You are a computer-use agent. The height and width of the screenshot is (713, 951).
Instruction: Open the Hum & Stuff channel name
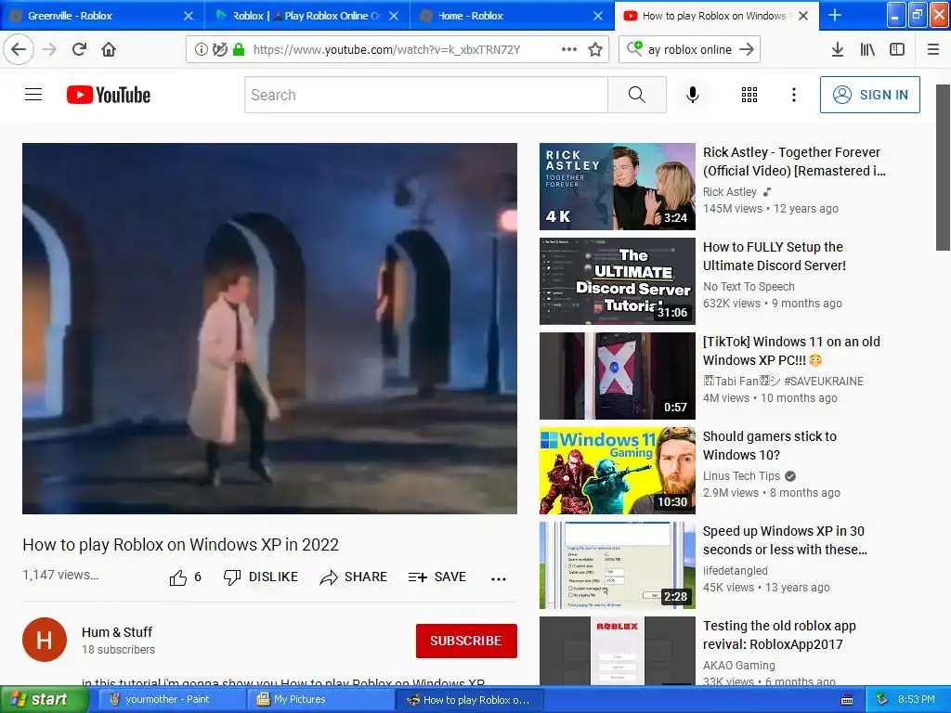click(x=117, y=631)
